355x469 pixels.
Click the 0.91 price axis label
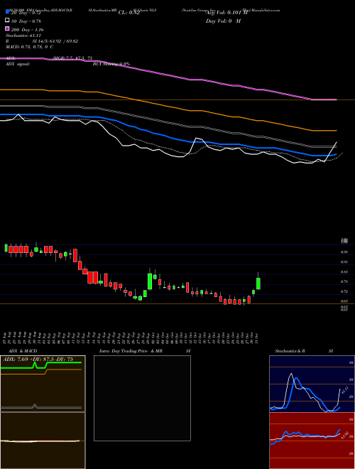point(344,262)
